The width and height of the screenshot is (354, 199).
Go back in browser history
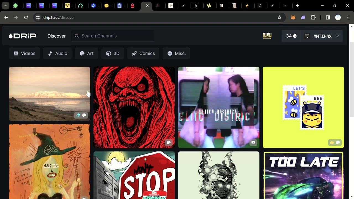[x=6, y=17]
